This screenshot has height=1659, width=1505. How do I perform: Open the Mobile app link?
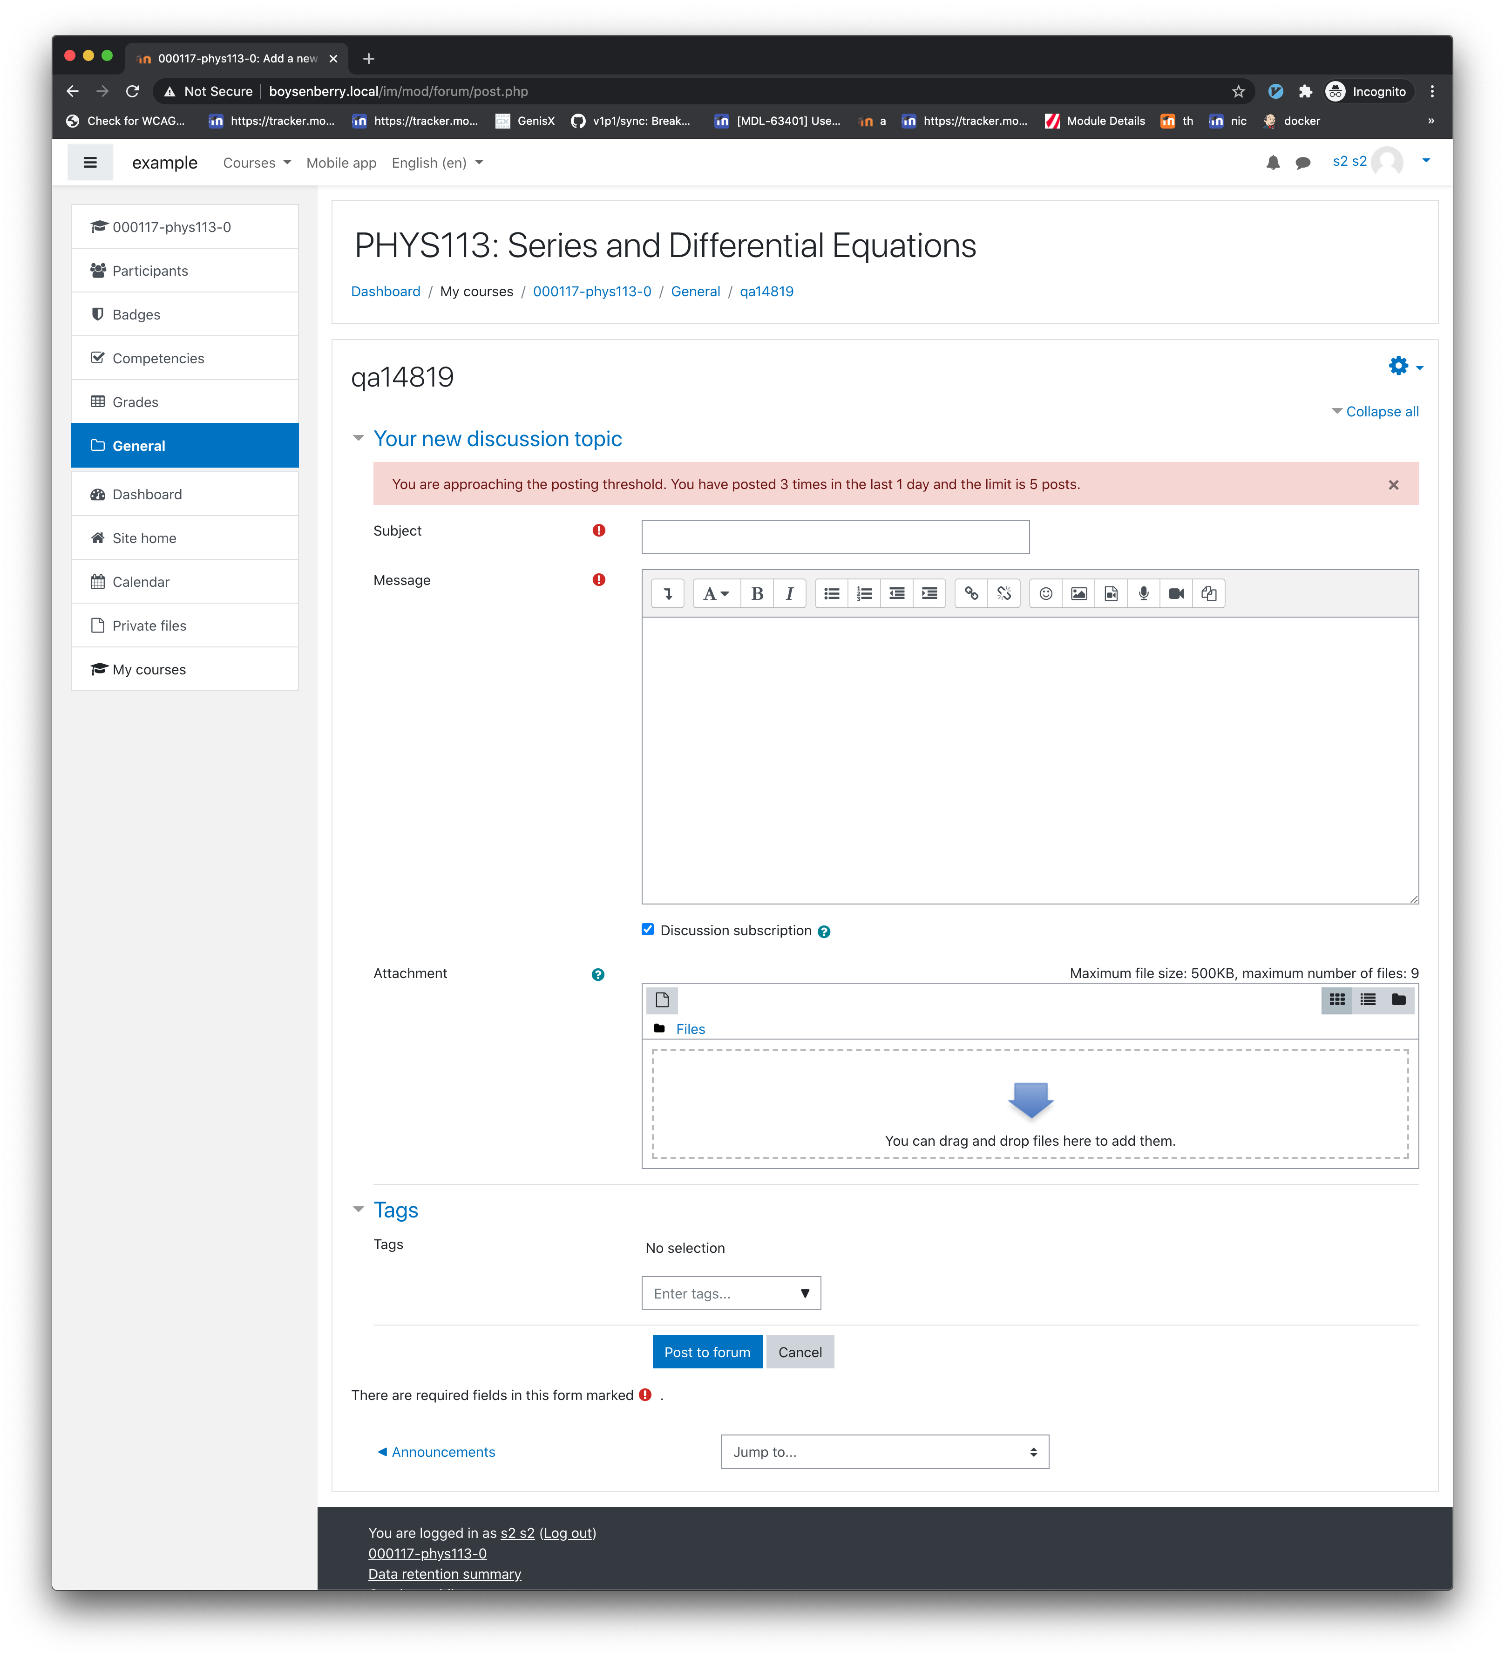(x=341, y=163)
